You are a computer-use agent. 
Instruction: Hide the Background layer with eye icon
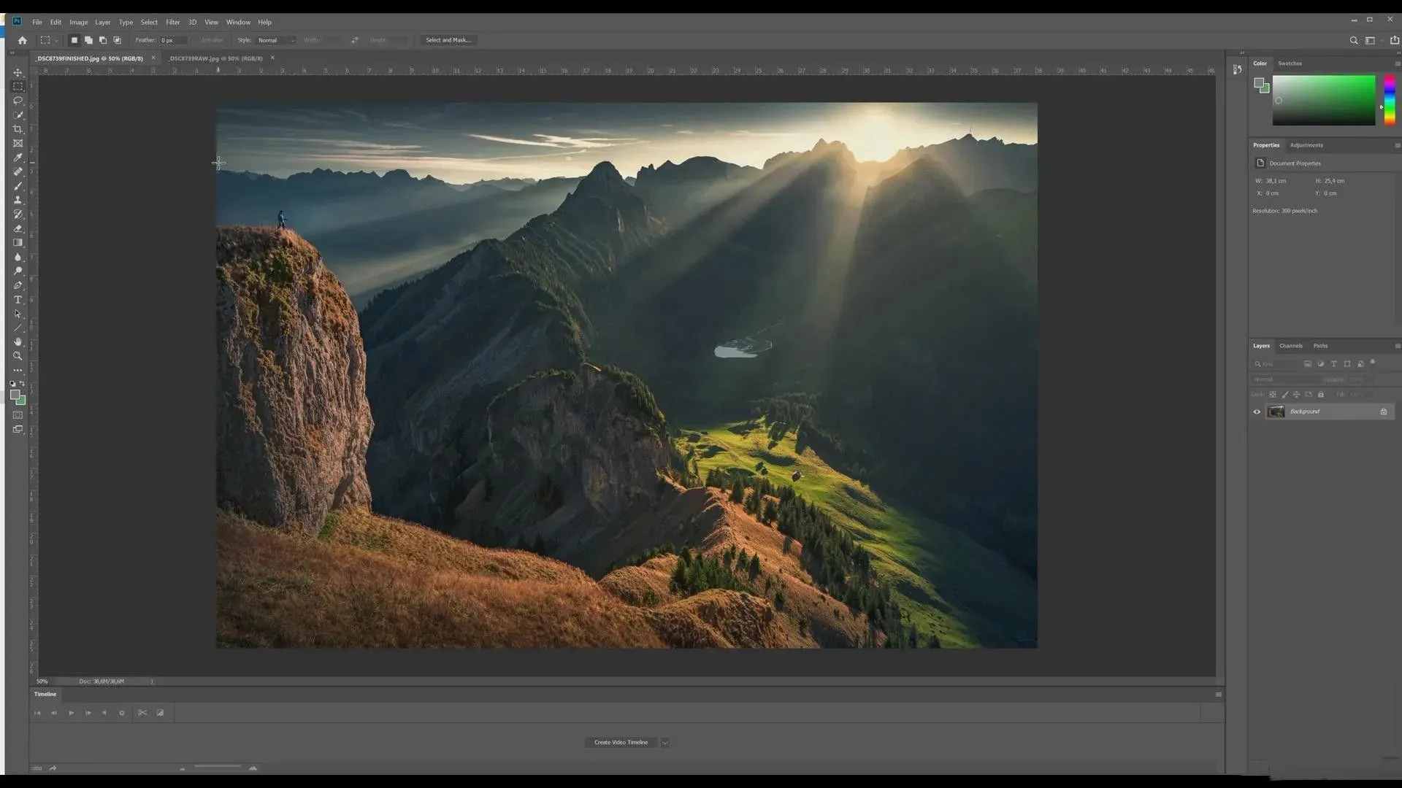(x=1257, y=412)
